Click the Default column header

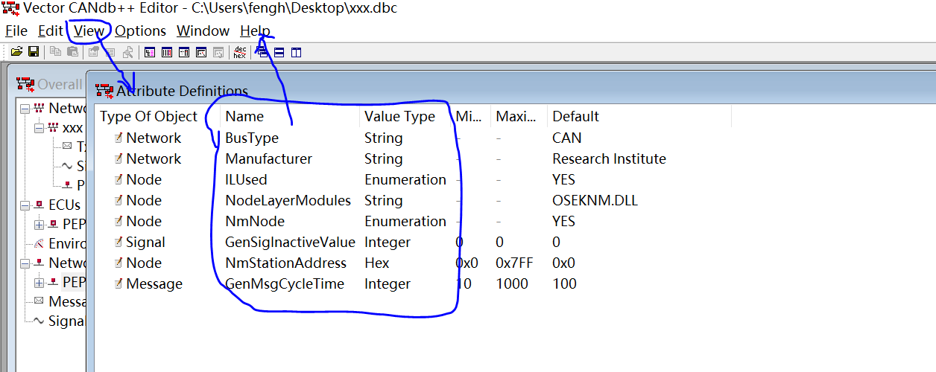(575, 116)
